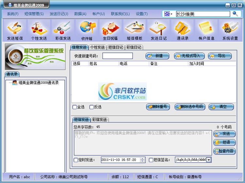Select the 通讯录 tab in left panel
This screenshot has height=183, width=245.
tap(12, 74)
